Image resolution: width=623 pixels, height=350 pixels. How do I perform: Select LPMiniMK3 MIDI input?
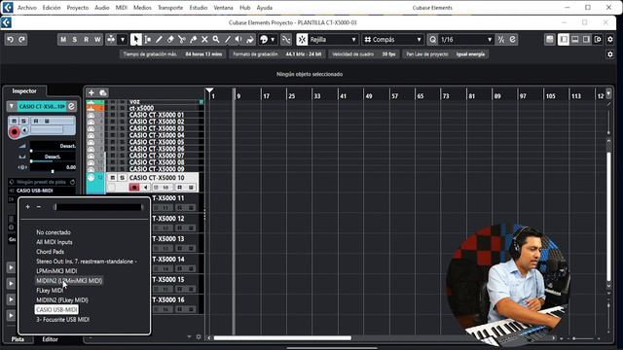56,271
